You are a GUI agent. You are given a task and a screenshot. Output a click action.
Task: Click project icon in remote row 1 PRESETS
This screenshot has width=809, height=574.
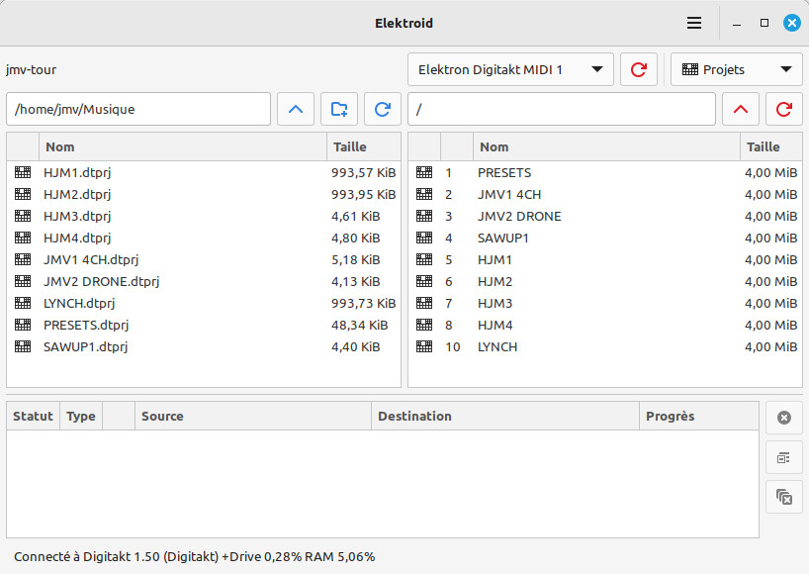[424, 172]
